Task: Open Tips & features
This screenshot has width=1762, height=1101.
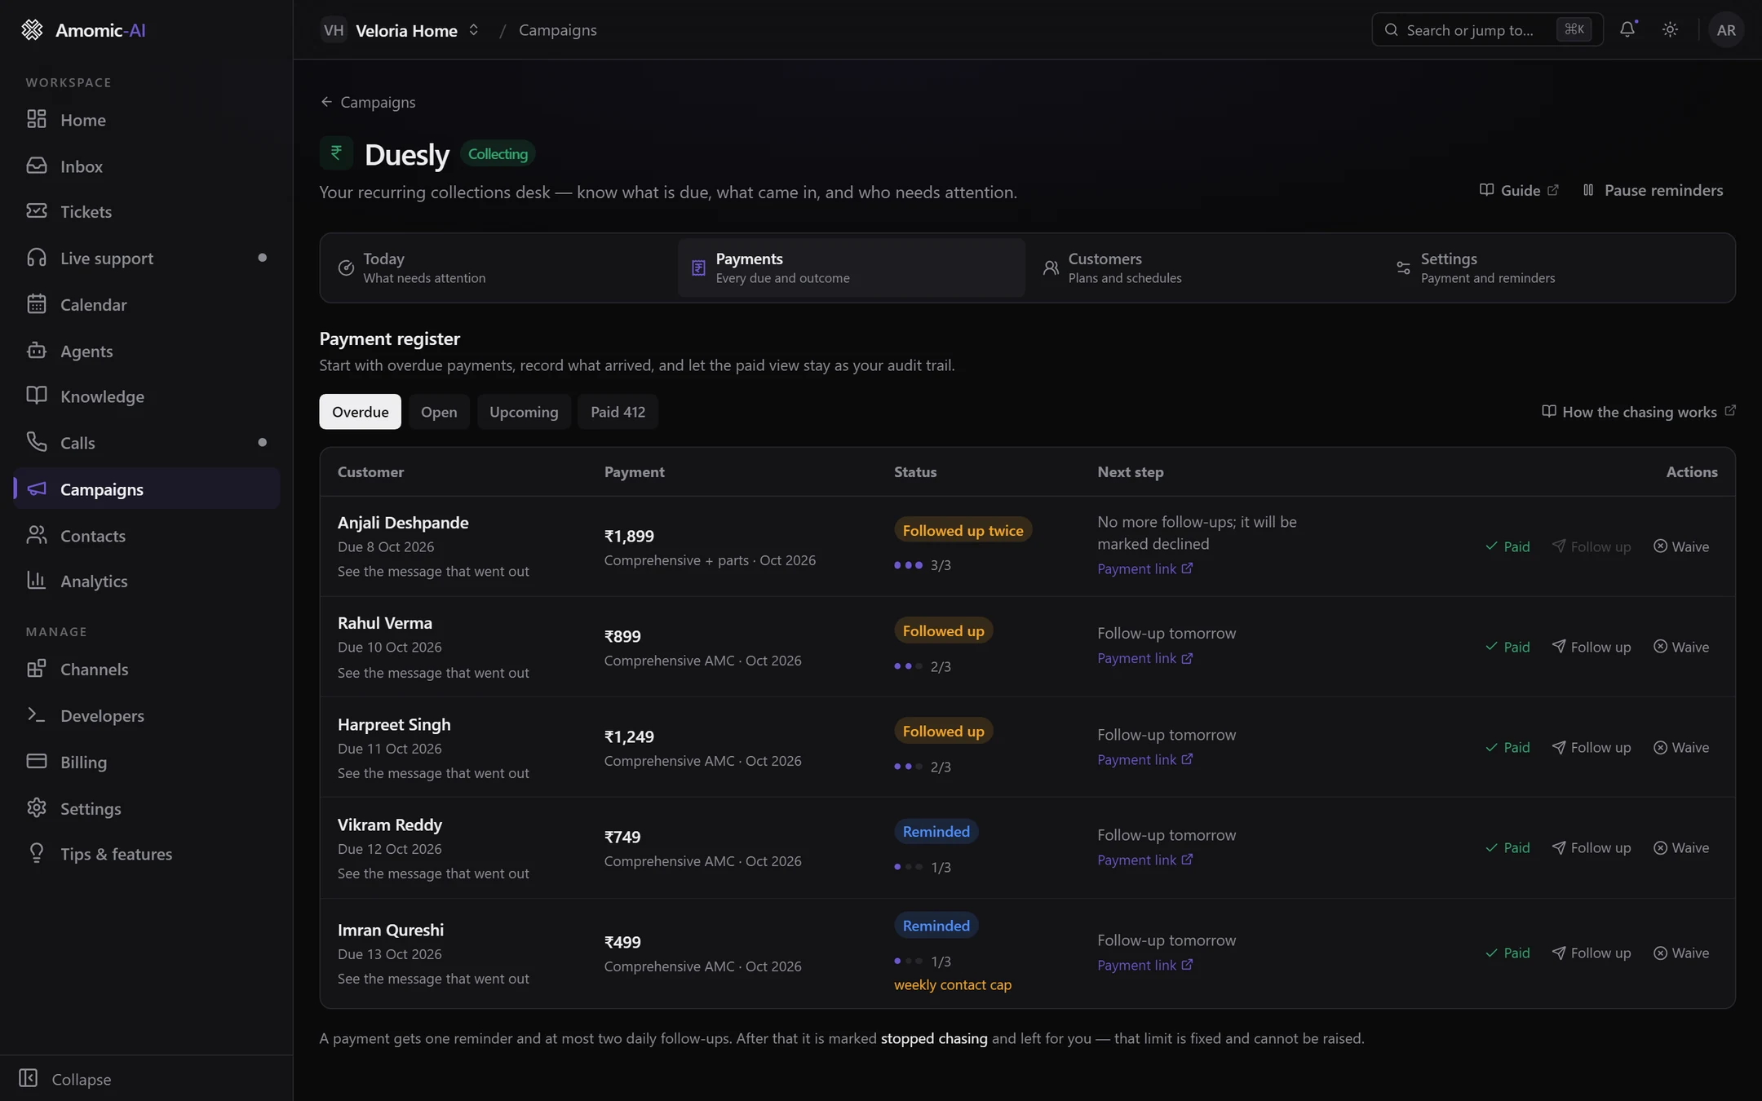Action: tap(147, 855)
